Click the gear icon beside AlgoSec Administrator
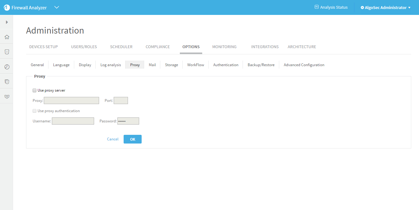 point(362,7)
